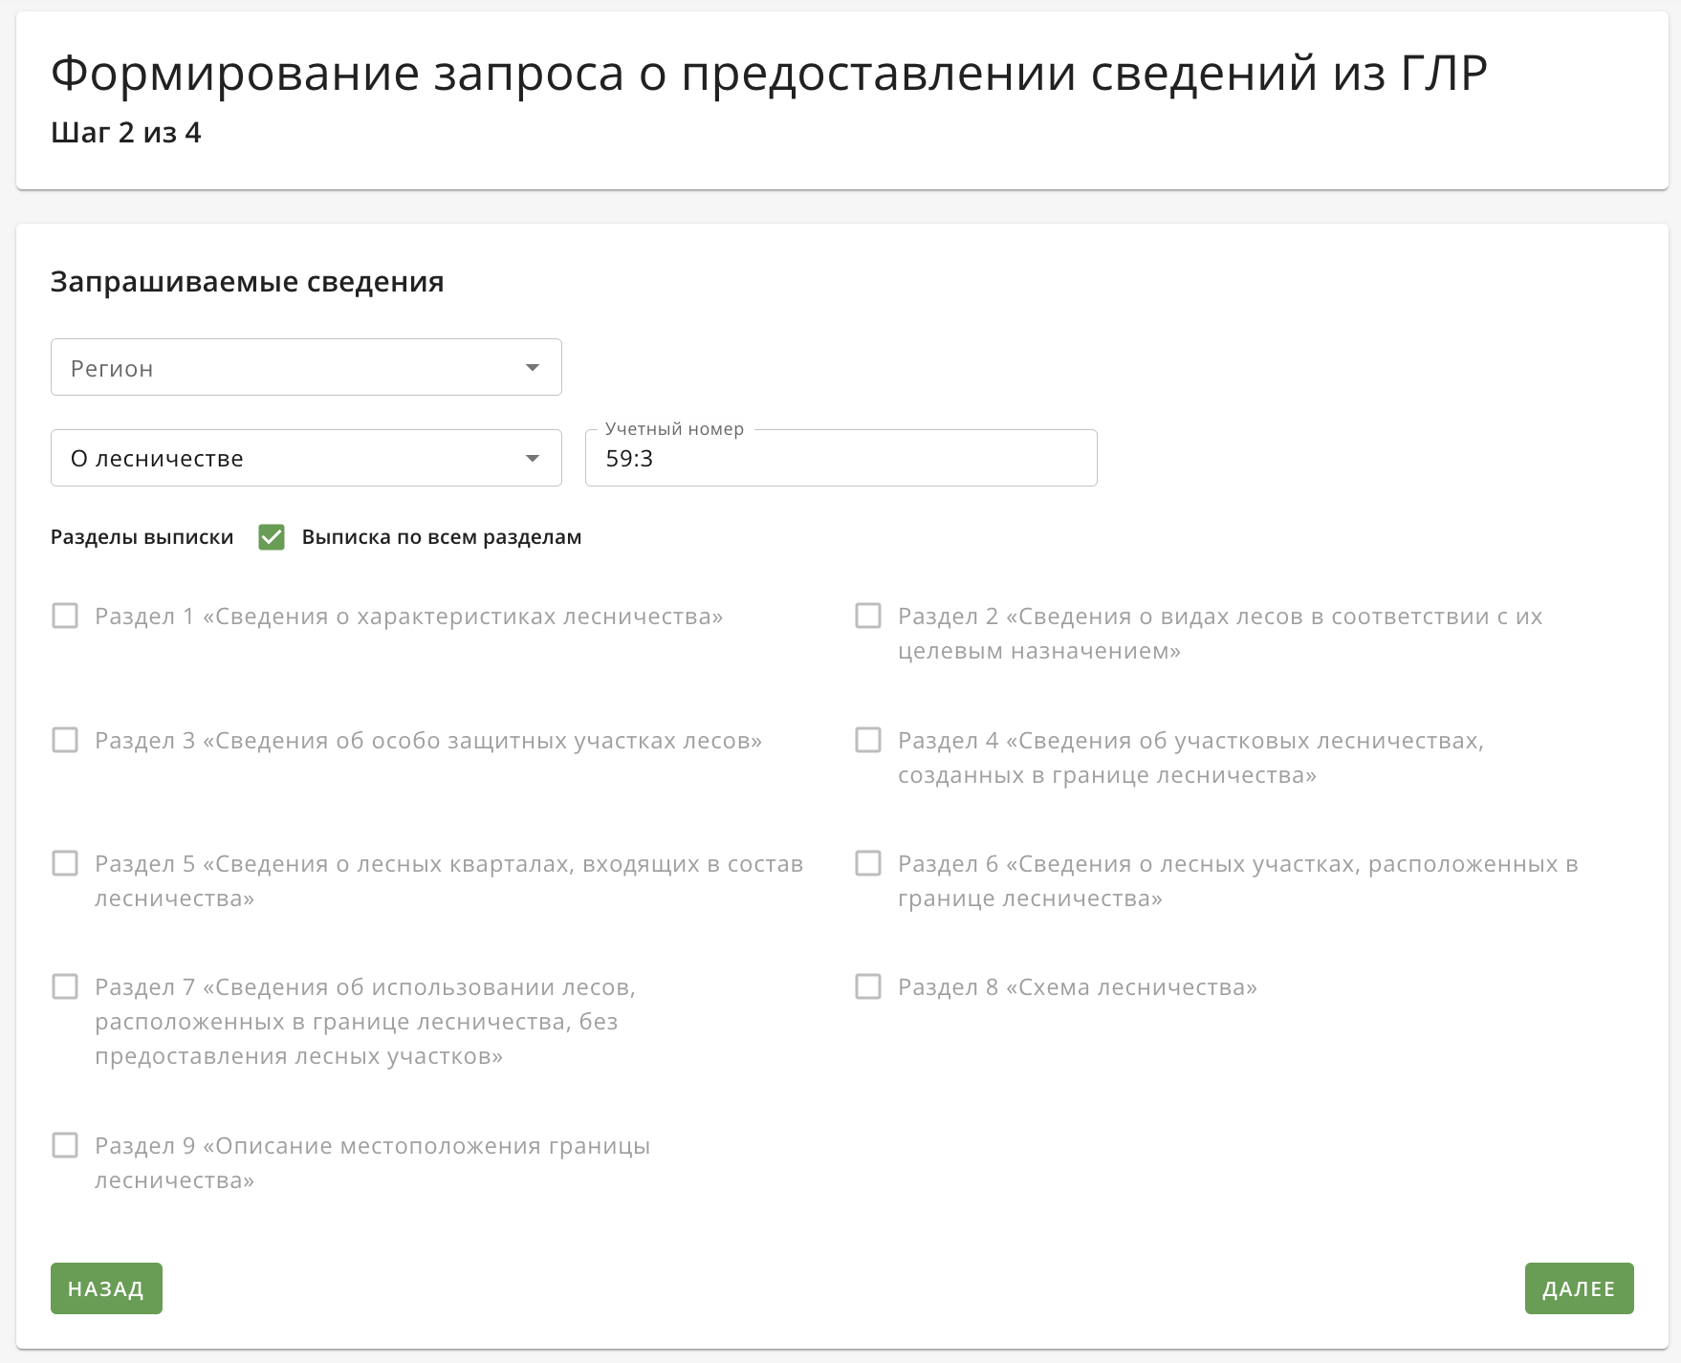Uncheck Выписка по всем разделам checkbox
Viewport: 1681px width, 1363px height.
(272, 537)
